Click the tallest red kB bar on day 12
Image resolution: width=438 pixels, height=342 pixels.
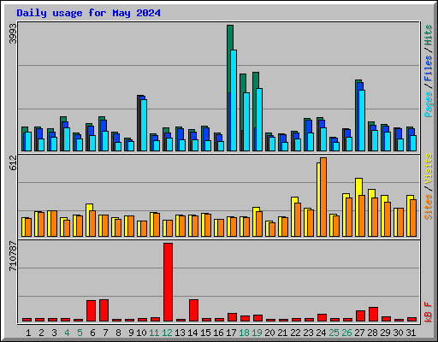point(168,282)
